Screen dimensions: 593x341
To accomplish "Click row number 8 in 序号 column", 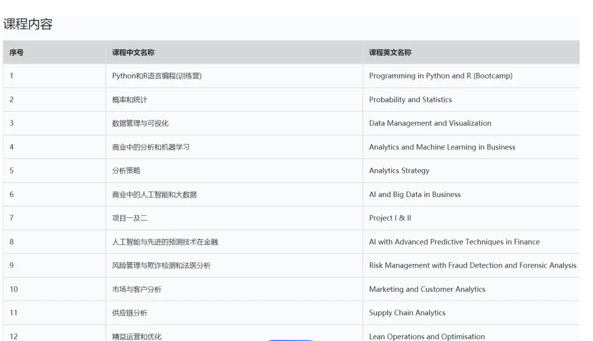I will (x=11, y=241).
